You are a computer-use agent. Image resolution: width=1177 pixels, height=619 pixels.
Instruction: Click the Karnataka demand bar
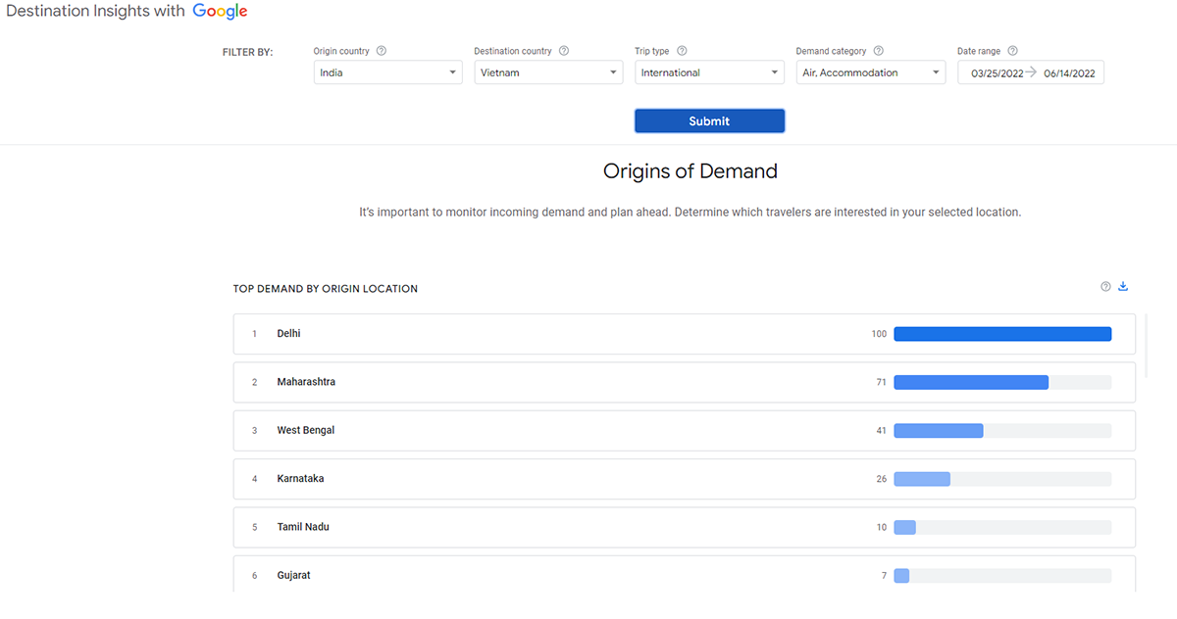[922, 479]
